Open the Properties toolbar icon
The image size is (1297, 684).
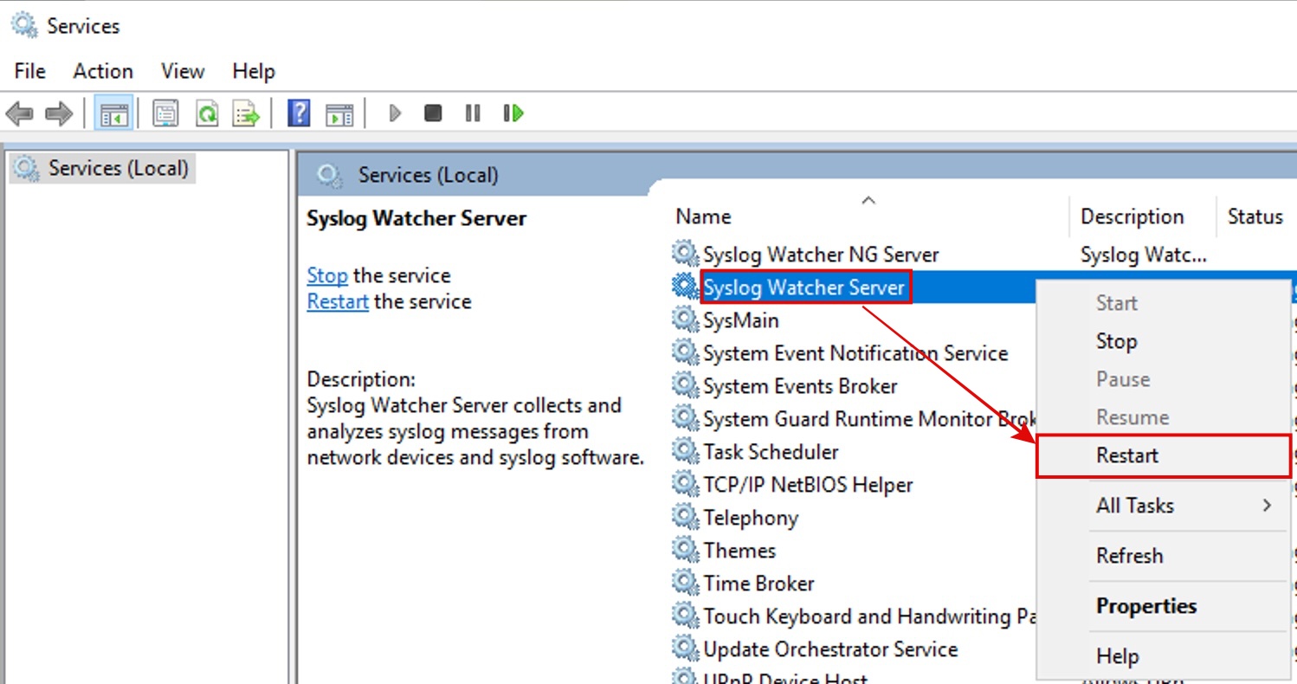click(x=165, y=113)
